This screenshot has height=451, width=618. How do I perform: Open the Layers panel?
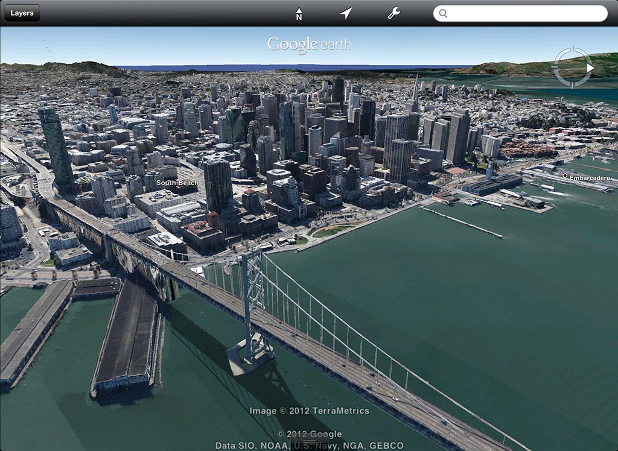(x=22, y=13)
